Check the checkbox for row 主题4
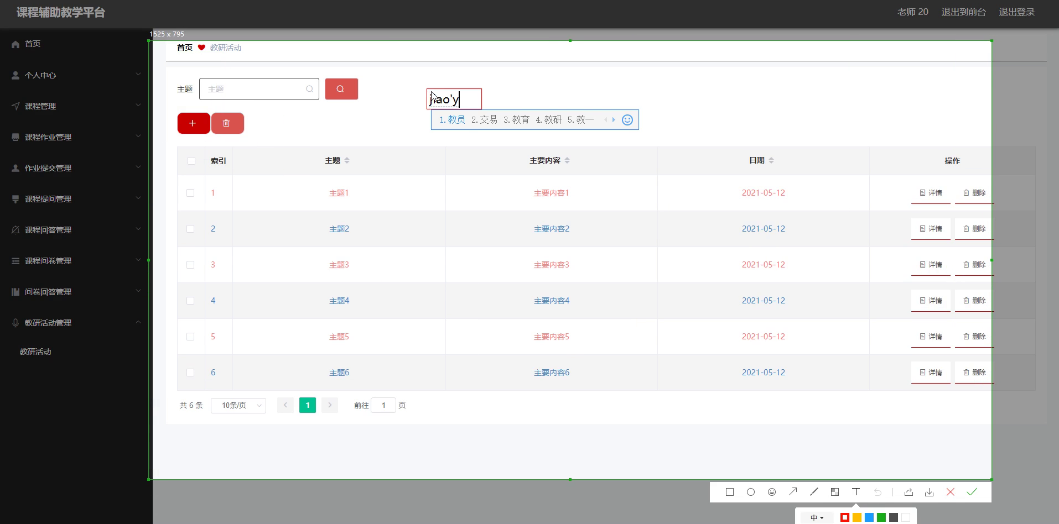This screenshot has height=524, width=1059. 190,301
